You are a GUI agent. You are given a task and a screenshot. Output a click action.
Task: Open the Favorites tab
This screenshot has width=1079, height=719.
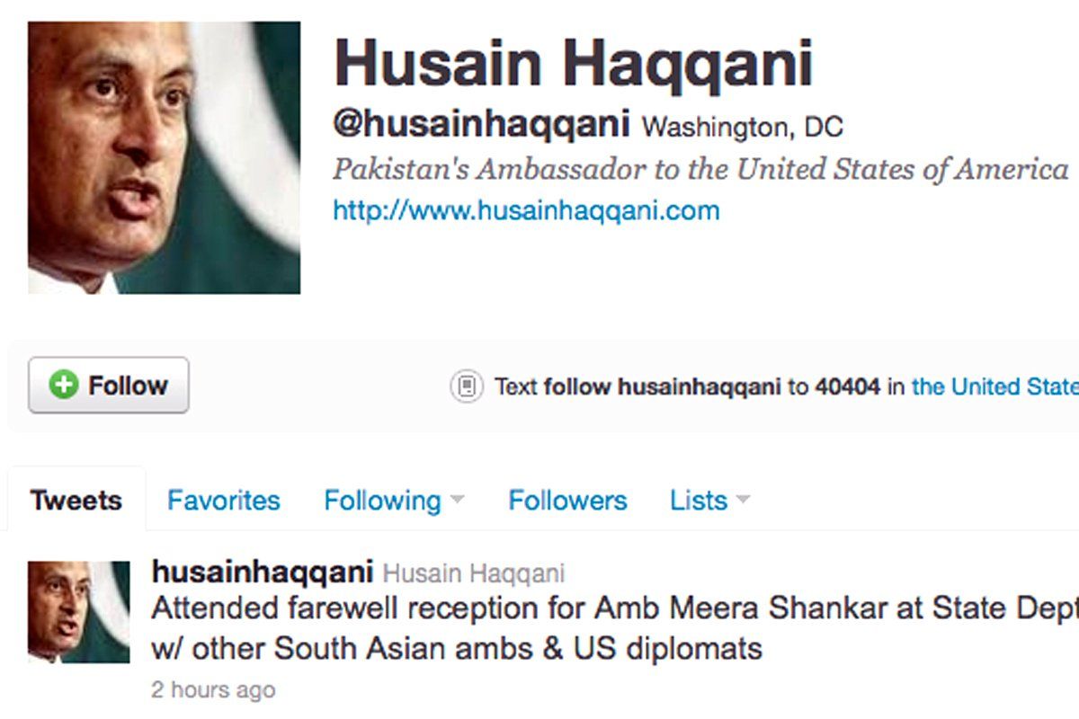pos(224,501)
